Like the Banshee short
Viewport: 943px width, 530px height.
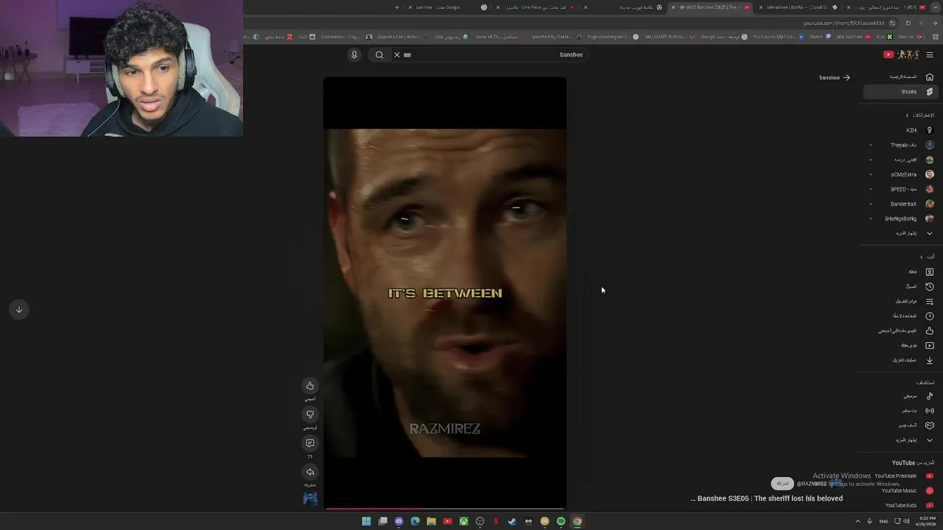click(x=310, y=386)
